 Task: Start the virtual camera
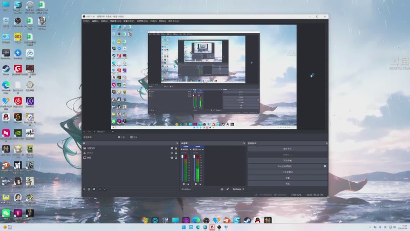point(285,166)
